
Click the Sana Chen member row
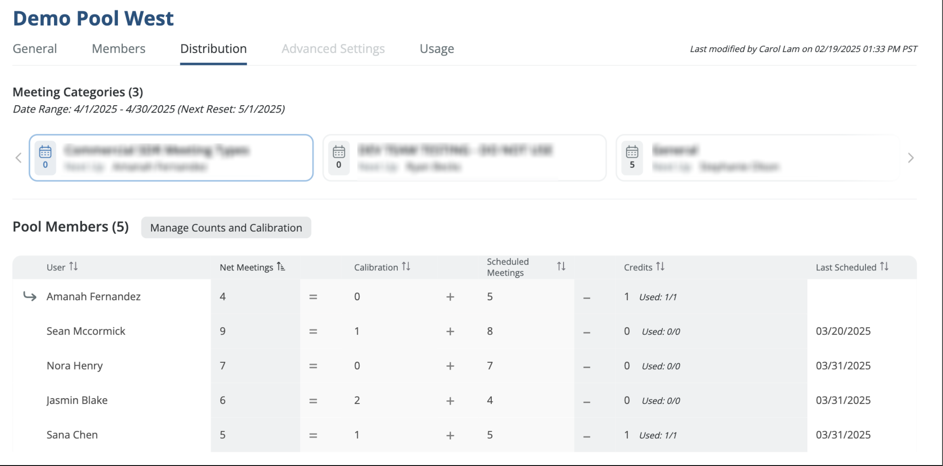click(72, 435)
